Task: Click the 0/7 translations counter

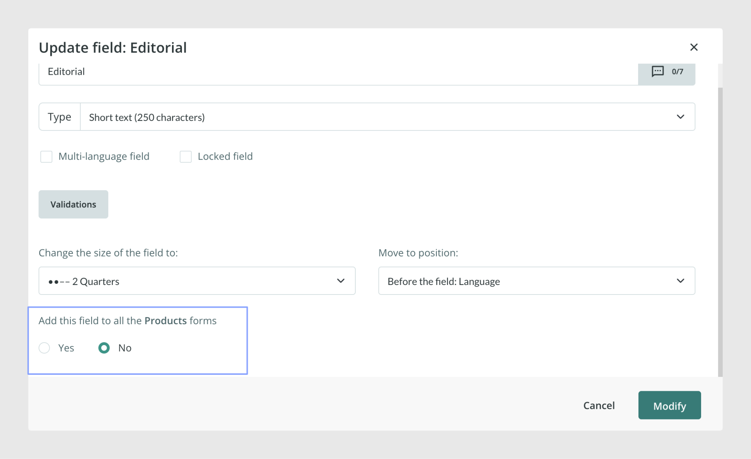Action: (x=677, y=71)
